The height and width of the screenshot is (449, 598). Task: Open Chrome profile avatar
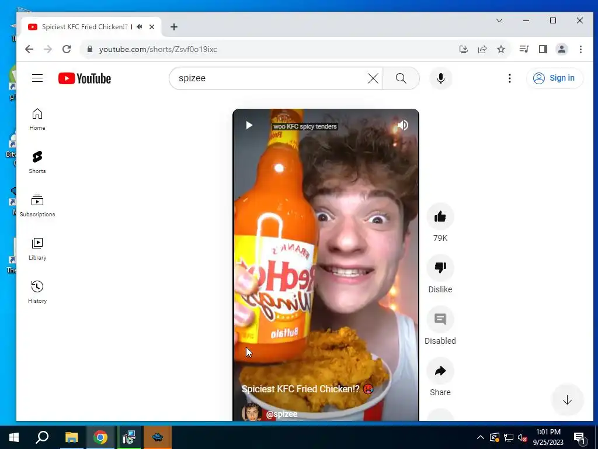click(562, 49)
